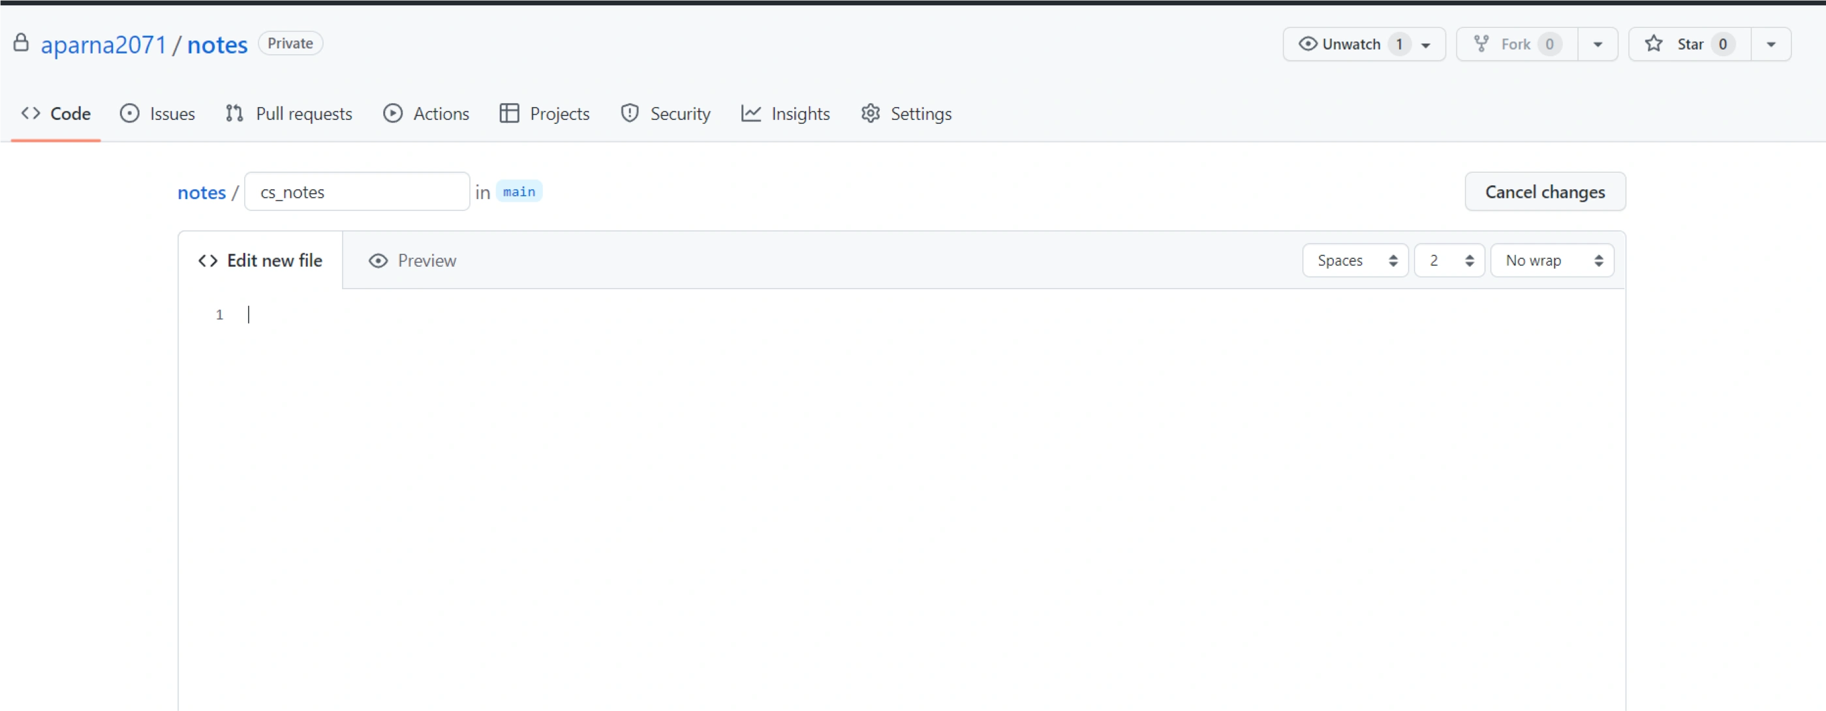Click the Star icon button
This screenshot has height=711, width=1826.
(1654, 44)
